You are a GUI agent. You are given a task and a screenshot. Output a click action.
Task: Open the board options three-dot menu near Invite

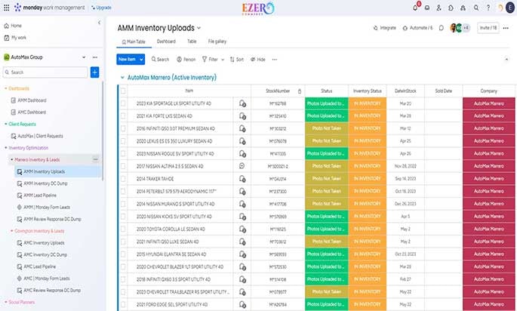[x=506, y=28]
